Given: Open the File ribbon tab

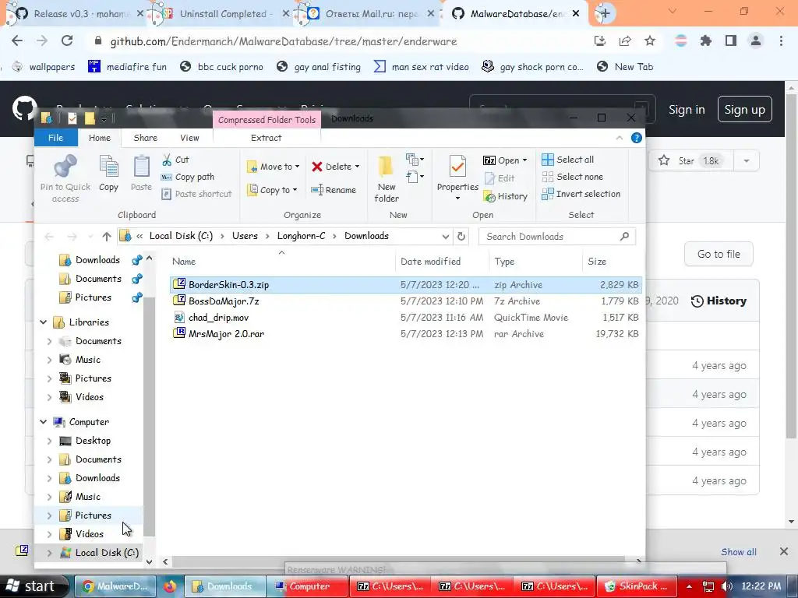Looking at the screenshot, I should (x=55, y=138).
